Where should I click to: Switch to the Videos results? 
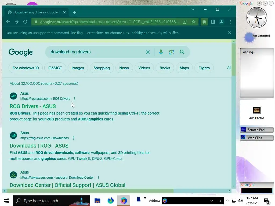pyautogui.click(x=144, y=68)
